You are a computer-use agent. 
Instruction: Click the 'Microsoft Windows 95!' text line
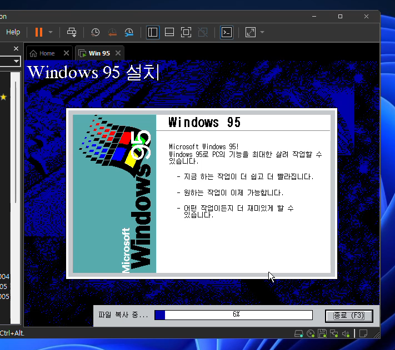tap(203, 146)
